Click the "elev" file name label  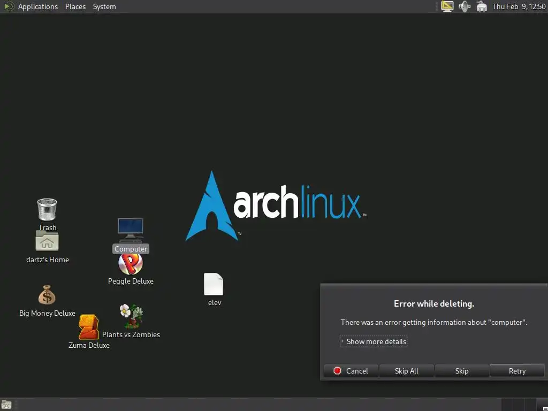pos(215,303)
